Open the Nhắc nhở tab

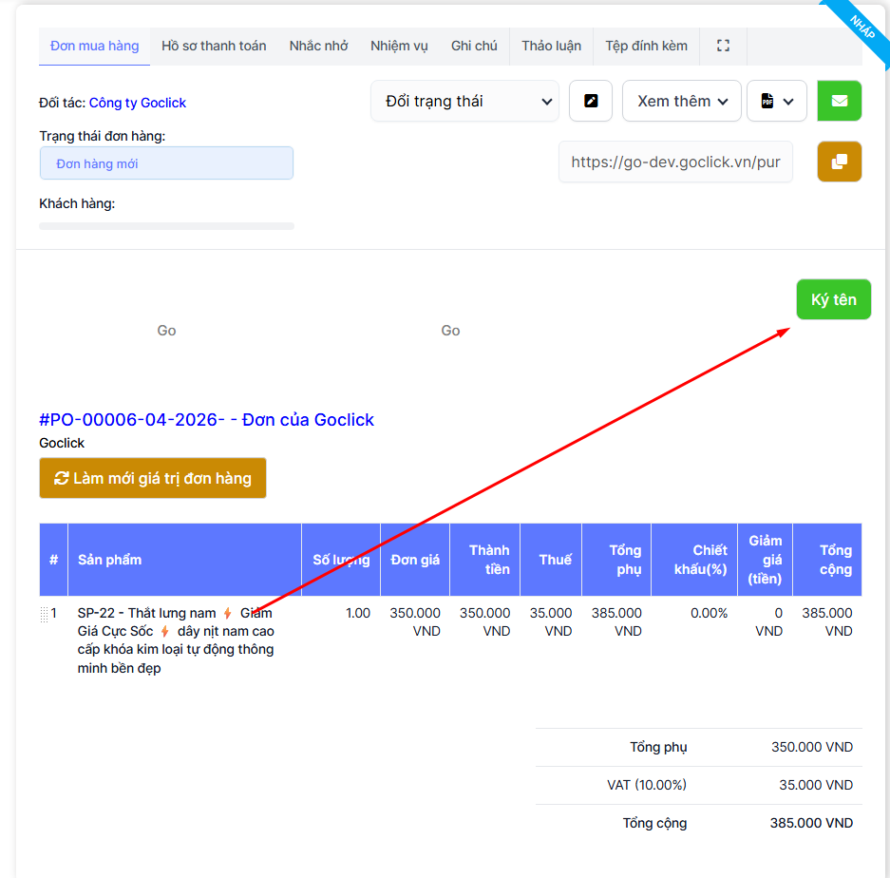(x=318, y=46)
